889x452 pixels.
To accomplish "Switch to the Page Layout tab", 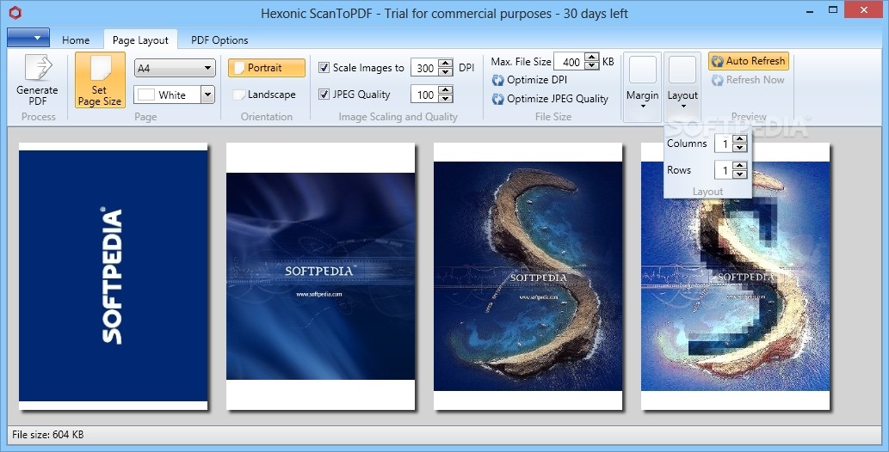I will pyautogui.click(x=140, y=40).
